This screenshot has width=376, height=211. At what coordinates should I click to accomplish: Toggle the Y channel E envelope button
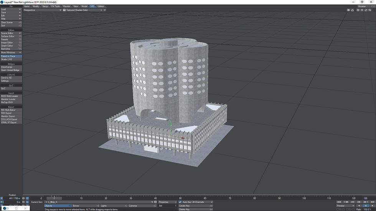coord(27,202)
